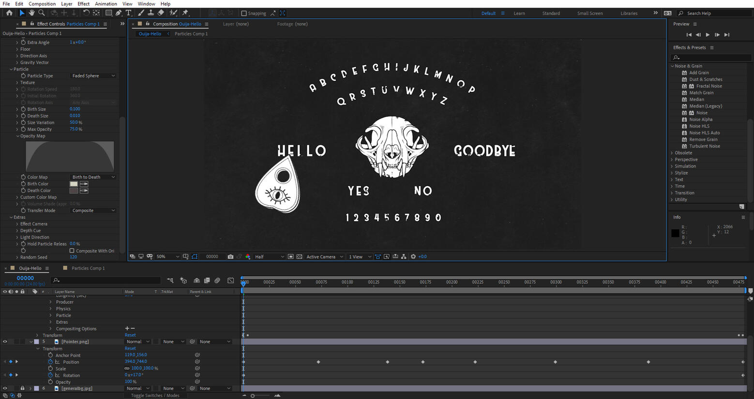This screenshot has width=754, height=399.
Task: Open the Animation menu
Action: (106, 4)
